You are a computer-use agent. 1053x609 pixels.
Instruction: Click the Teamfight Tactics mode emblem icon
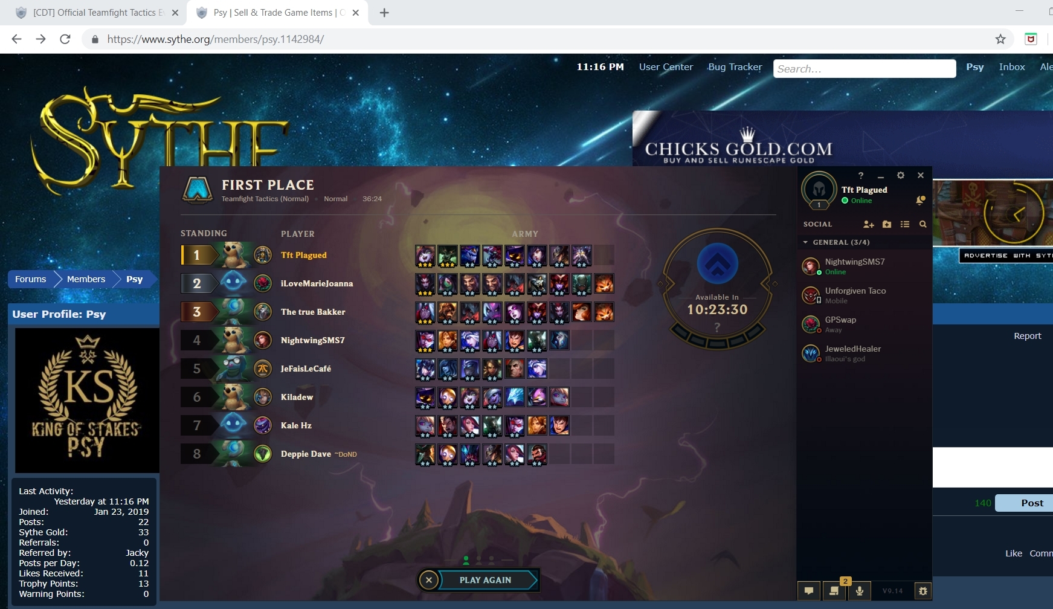(198, 190)
